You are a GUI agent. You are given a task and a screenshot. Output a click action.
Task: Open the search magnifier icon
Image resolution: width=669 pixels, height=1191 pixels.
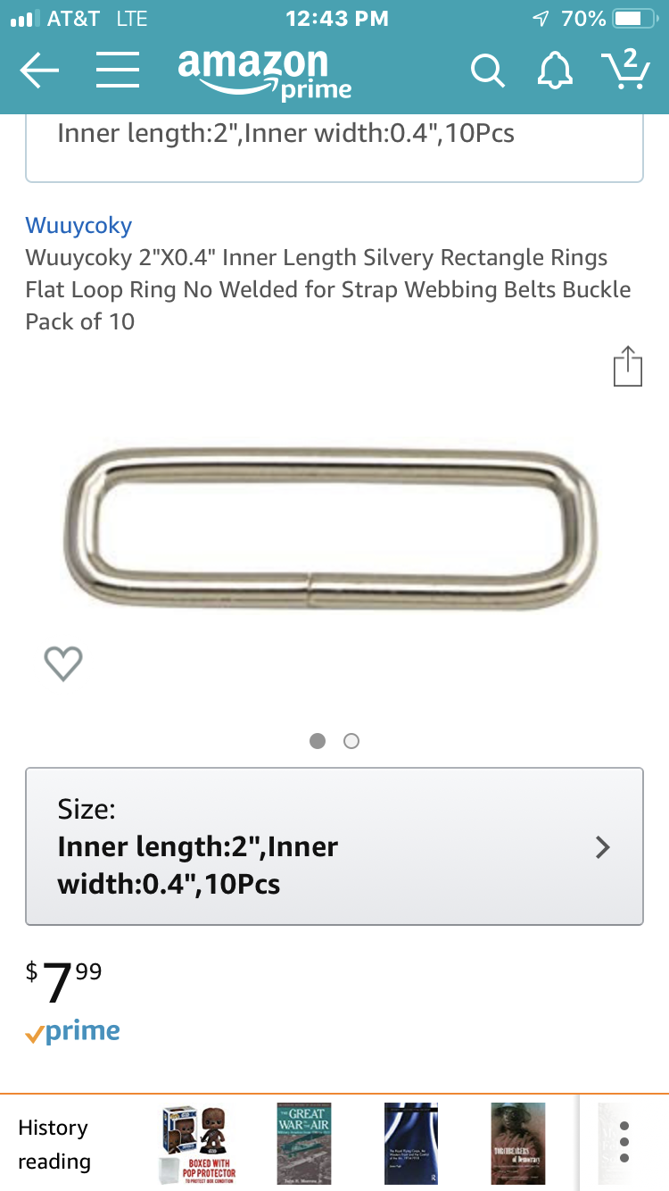(x=487, y=71)
